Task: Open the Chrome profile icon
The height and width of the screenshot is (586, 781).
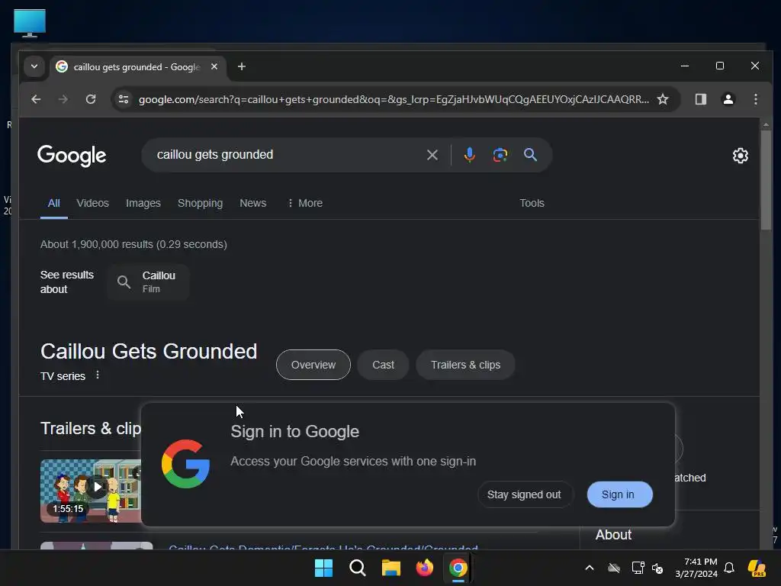Action: pos(728,99)
